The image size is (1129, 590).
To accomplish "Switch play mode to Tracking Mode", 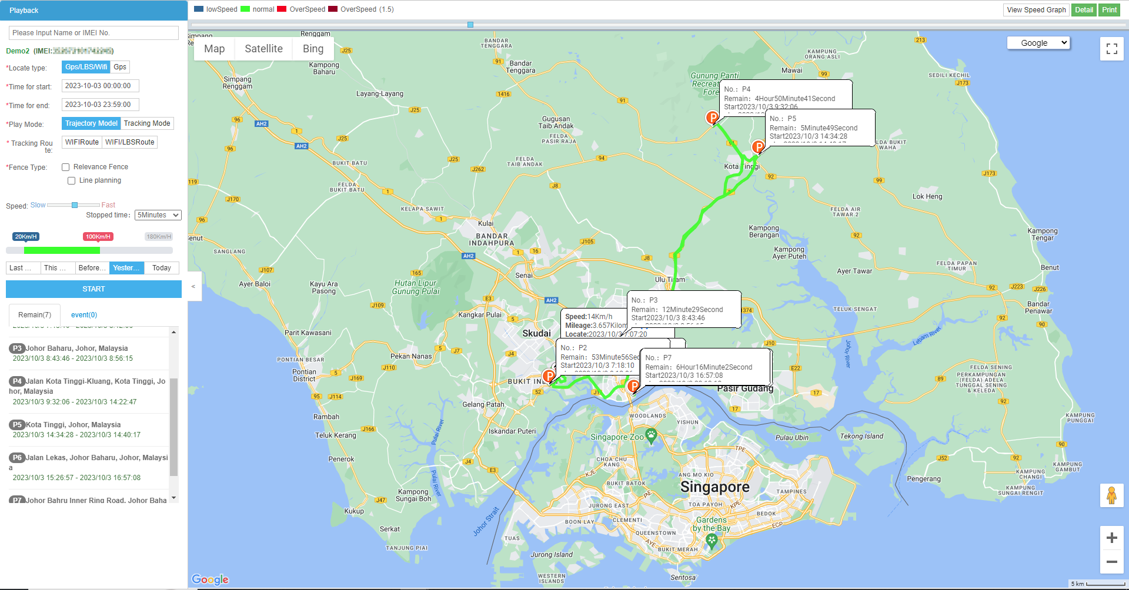I will click(147, 123).
